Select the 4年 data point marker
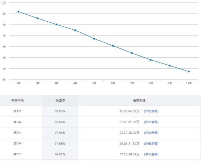 [75, 30]
